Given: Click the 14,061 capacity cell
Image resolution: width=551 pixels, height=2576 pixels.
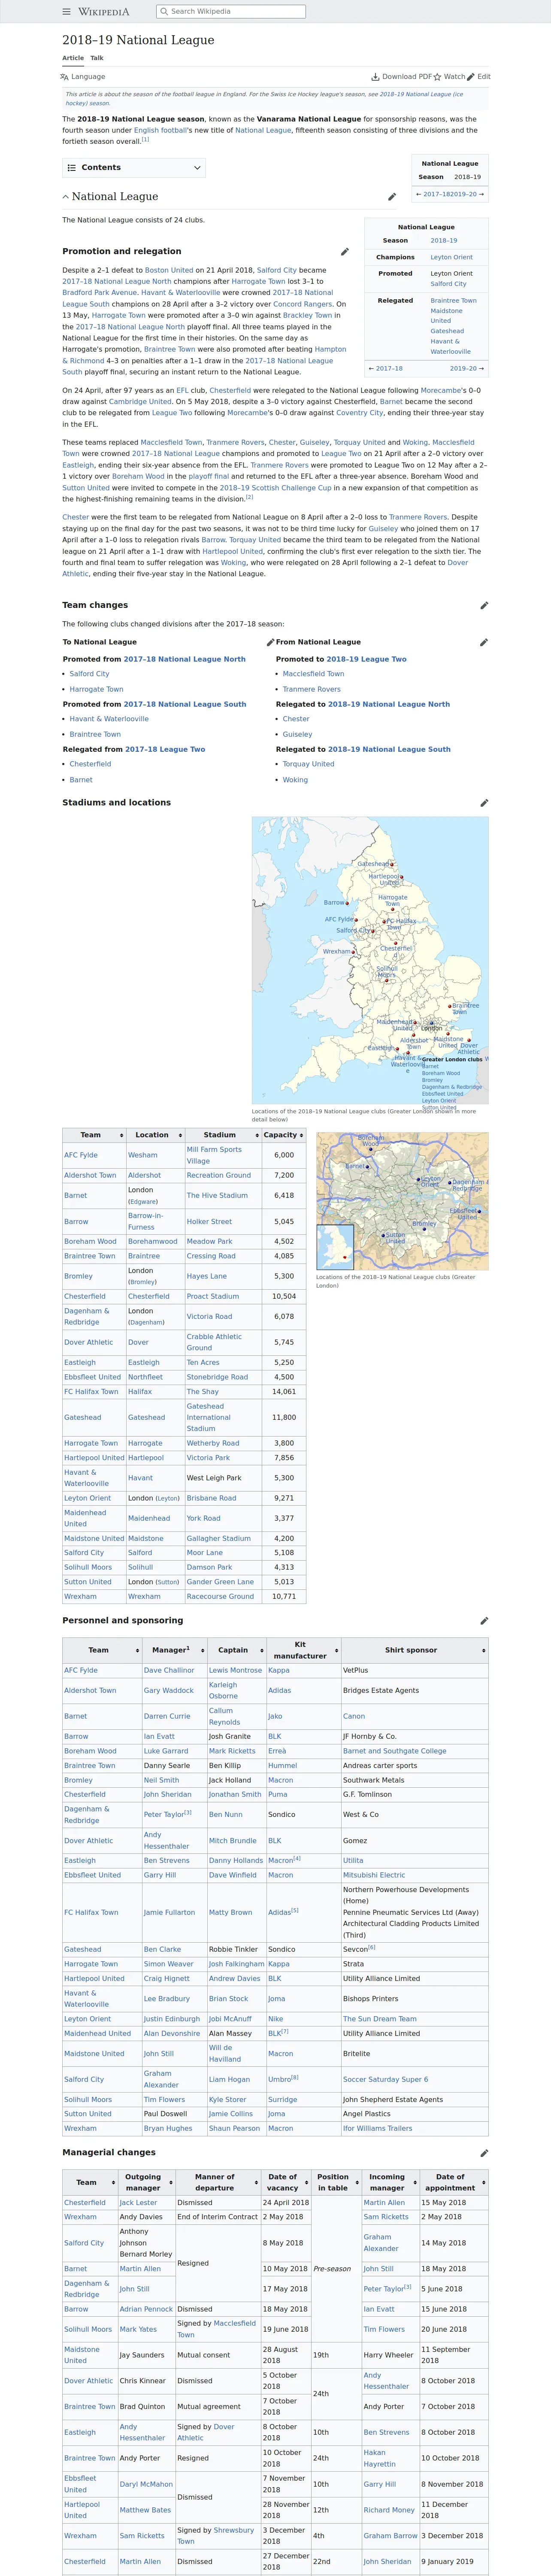Looking at the screenshot, I should click(x=284, y=1391).
